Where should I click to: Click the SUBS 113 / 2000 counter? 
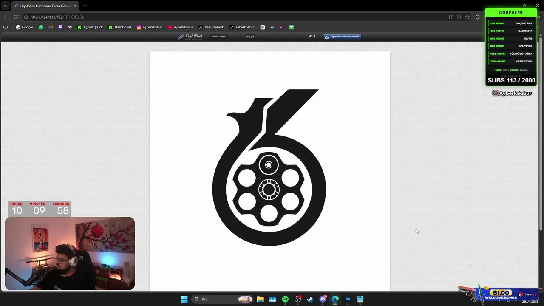pyautogui.click(x=511, y=80)
